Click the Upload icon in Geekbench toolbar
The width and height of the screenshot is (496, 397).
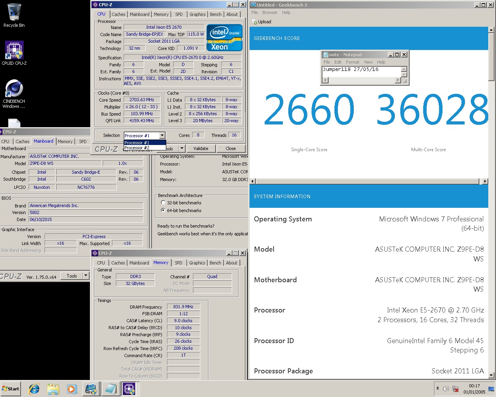click(254, 22)
